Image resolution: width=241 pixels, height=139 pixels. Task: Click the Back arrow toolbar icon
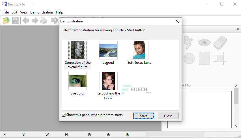[x=26, y=20]
